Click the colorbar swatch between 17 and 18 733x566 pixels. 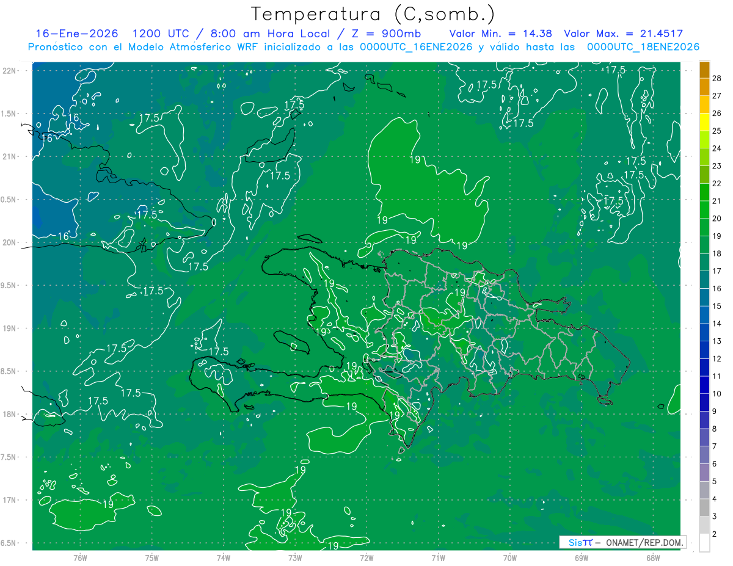coord(704,262)
